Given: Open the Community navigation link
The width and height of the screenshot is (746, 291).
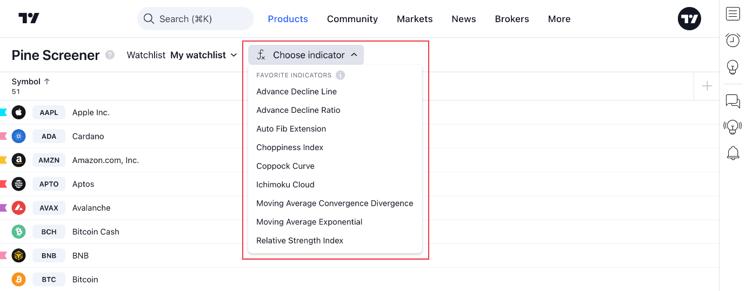Looking at the screenshot, I should (x=352, y=19).
